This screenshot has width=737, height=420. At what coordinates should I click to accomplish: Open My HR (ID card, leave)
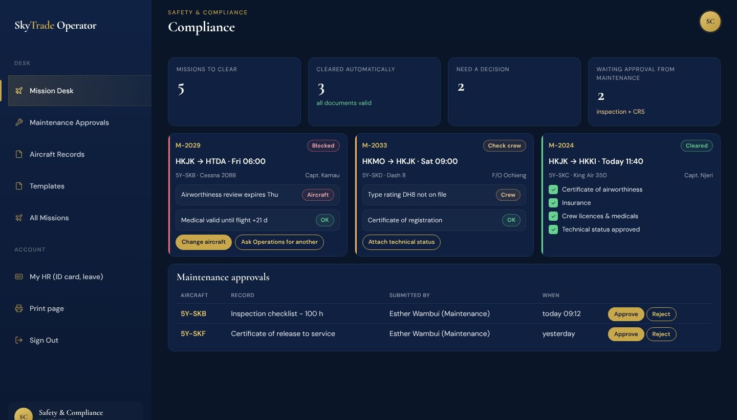80,277
